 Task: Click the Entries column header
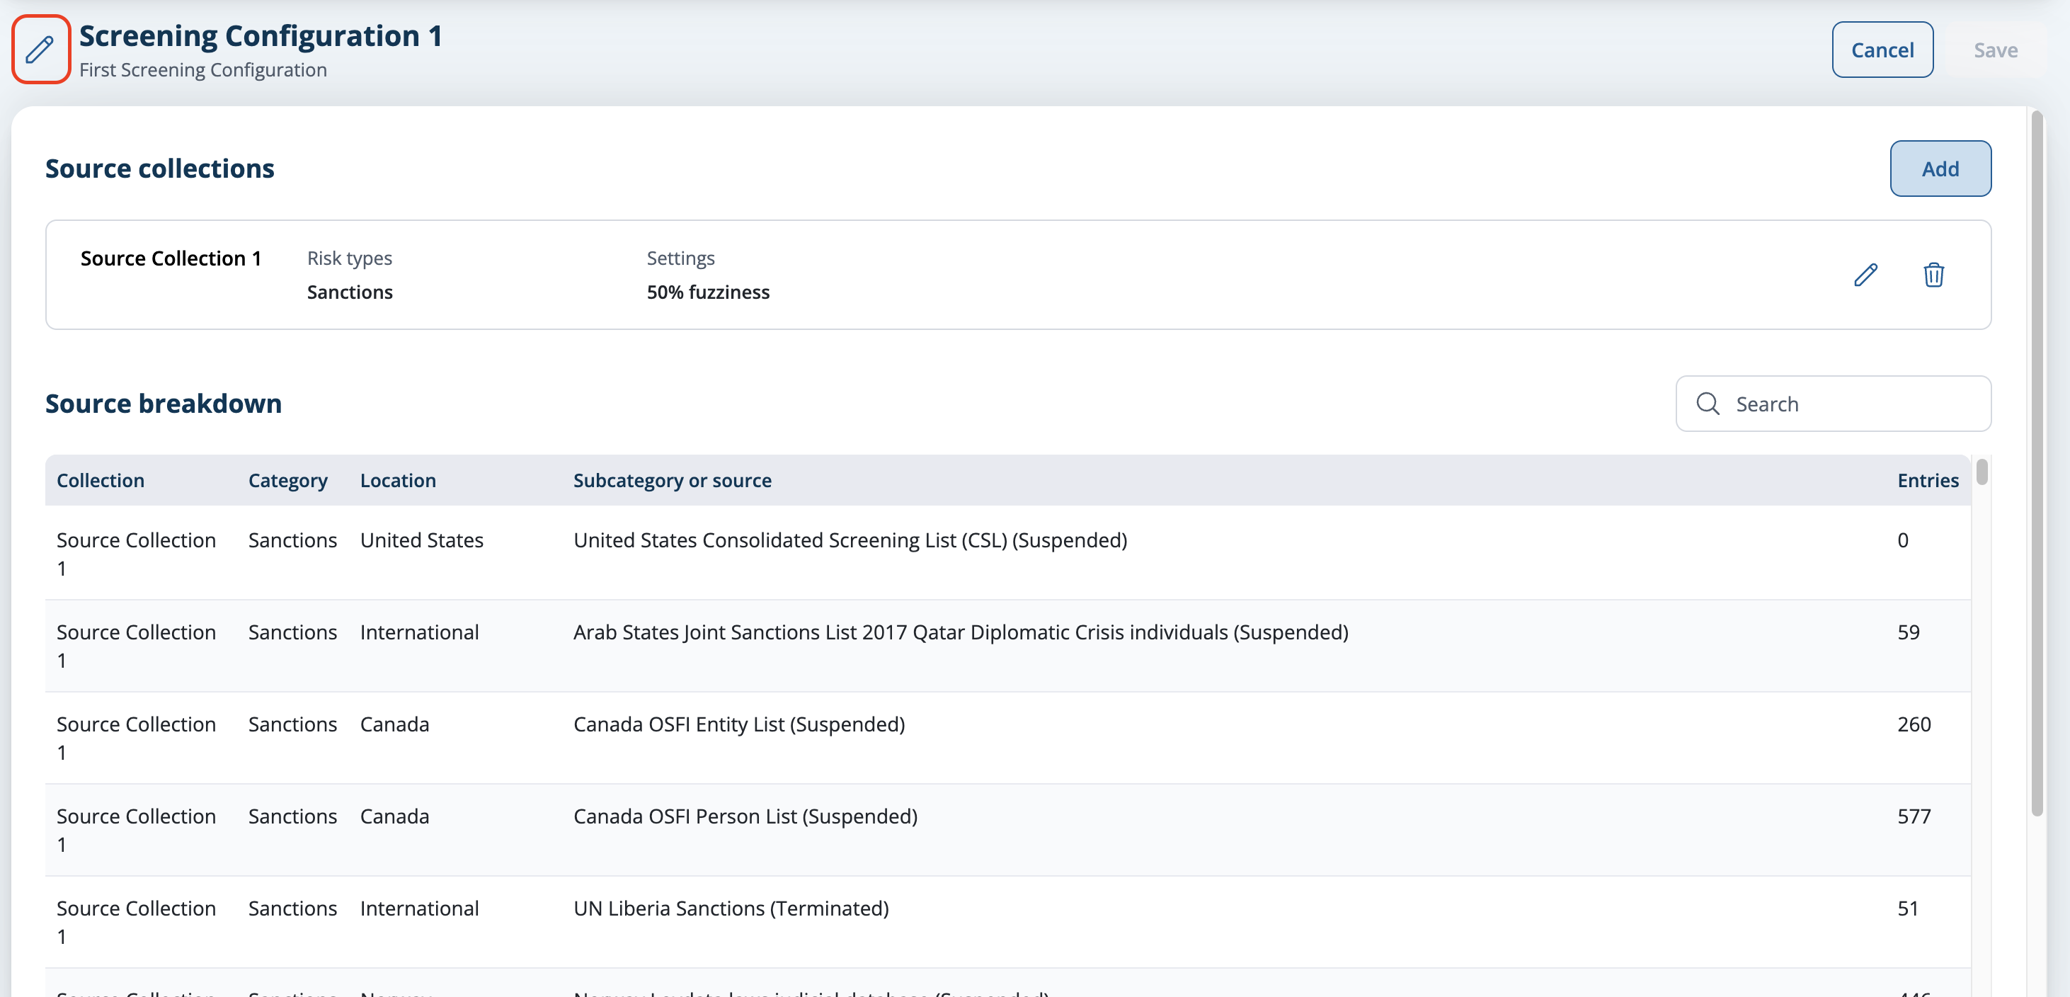[1928, 480]
